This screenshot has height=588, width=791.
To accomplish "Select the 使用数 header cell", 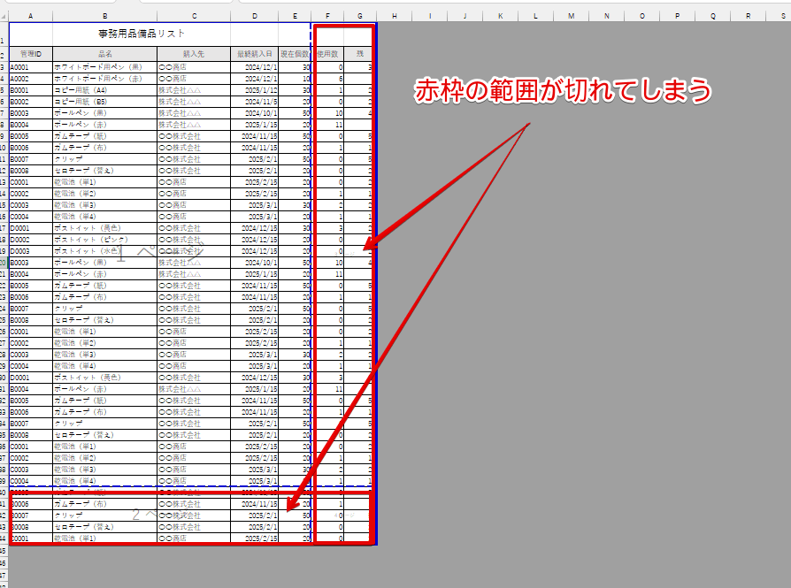I will [x=328, y=55].
